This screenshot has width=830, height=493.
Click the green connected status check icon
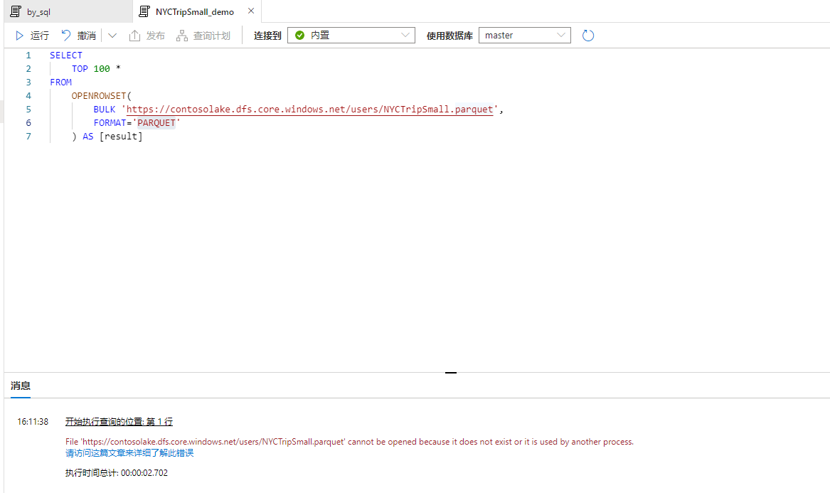pos(299,35)
